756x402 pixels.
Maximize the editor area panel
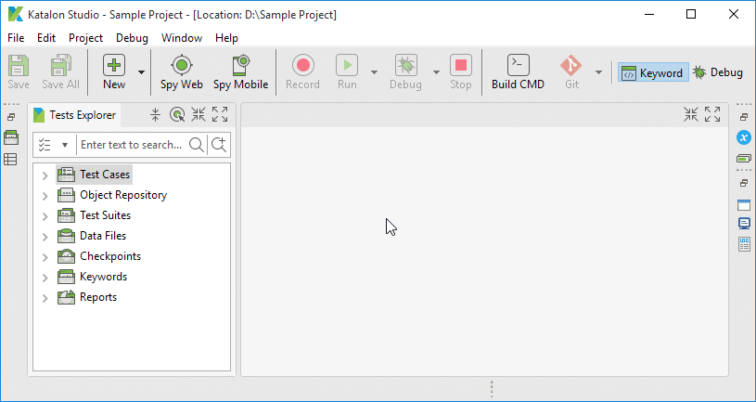(712, 114)
